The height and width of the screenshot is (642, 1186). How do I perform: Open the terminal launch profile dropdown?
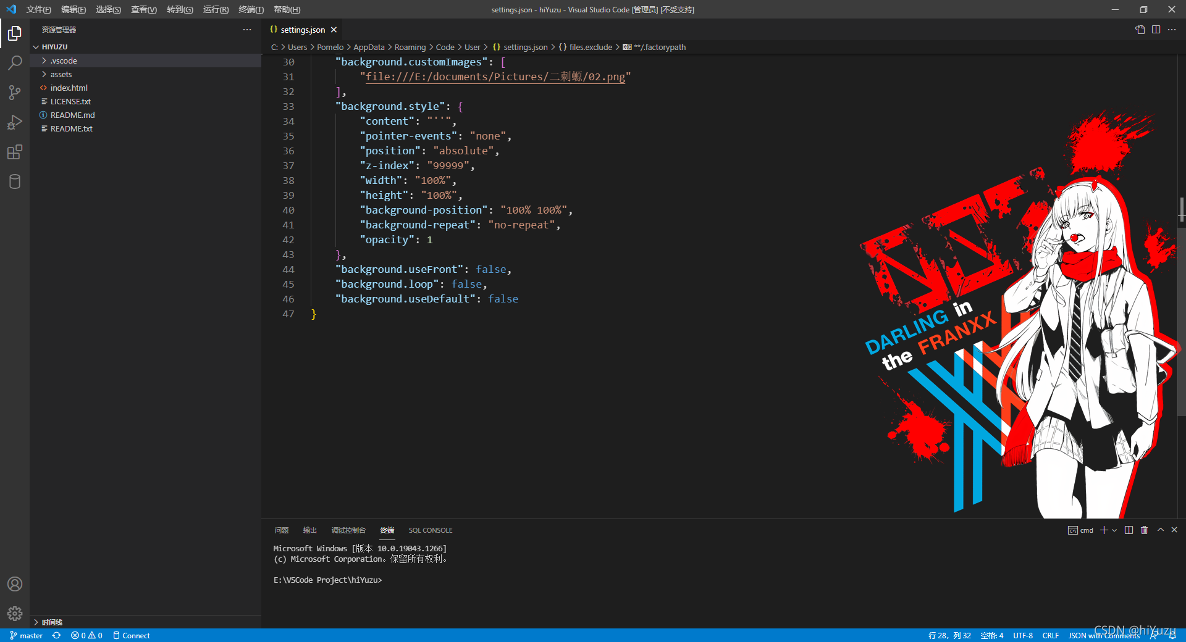coord(1114,530)
